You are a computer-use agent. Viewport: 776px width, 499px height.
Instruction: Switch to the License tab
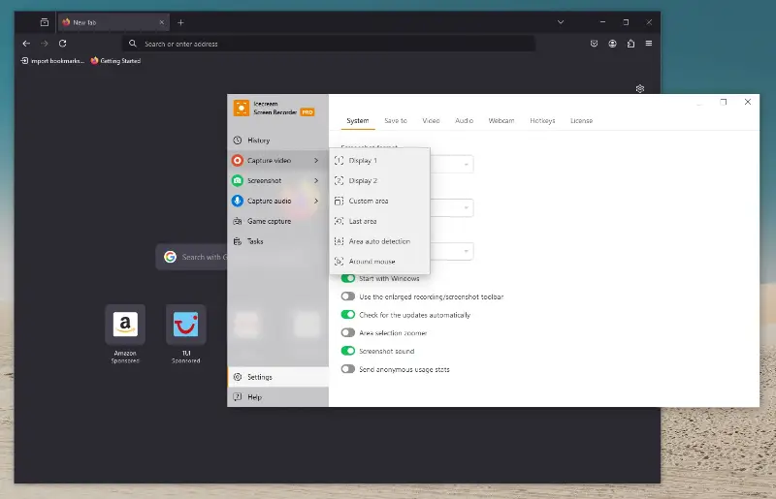coord(581,121)
